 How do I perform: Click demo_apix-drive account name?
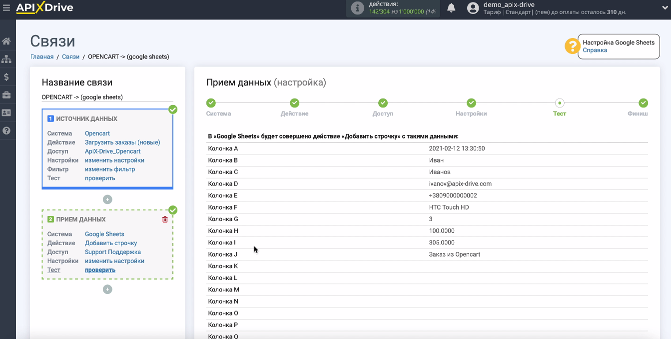click(509, 4)
